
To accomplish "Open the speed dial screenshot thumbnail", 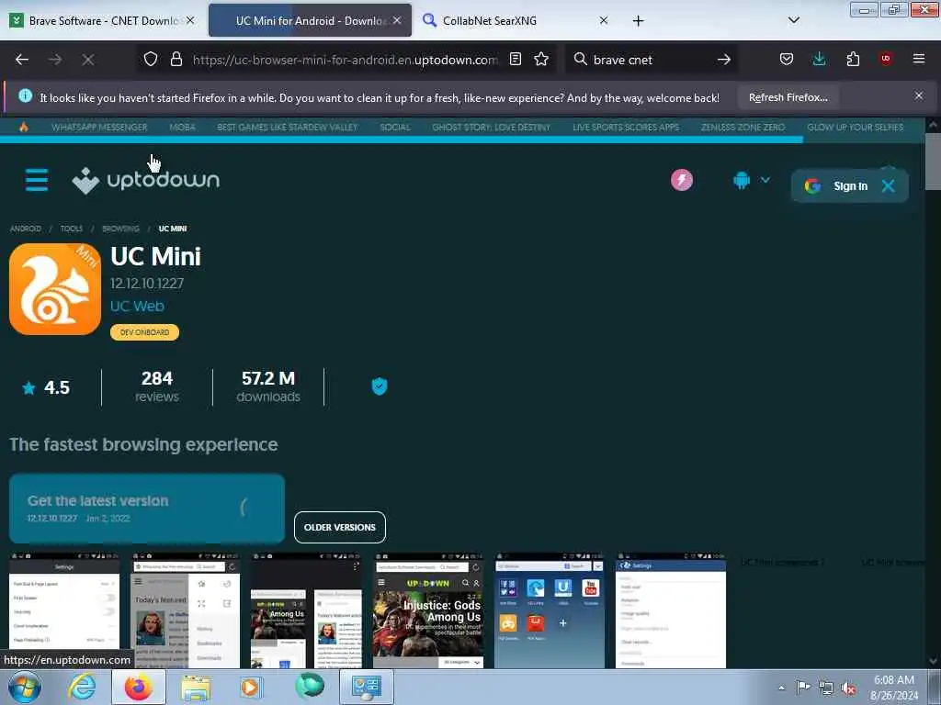I will [550, 610].
